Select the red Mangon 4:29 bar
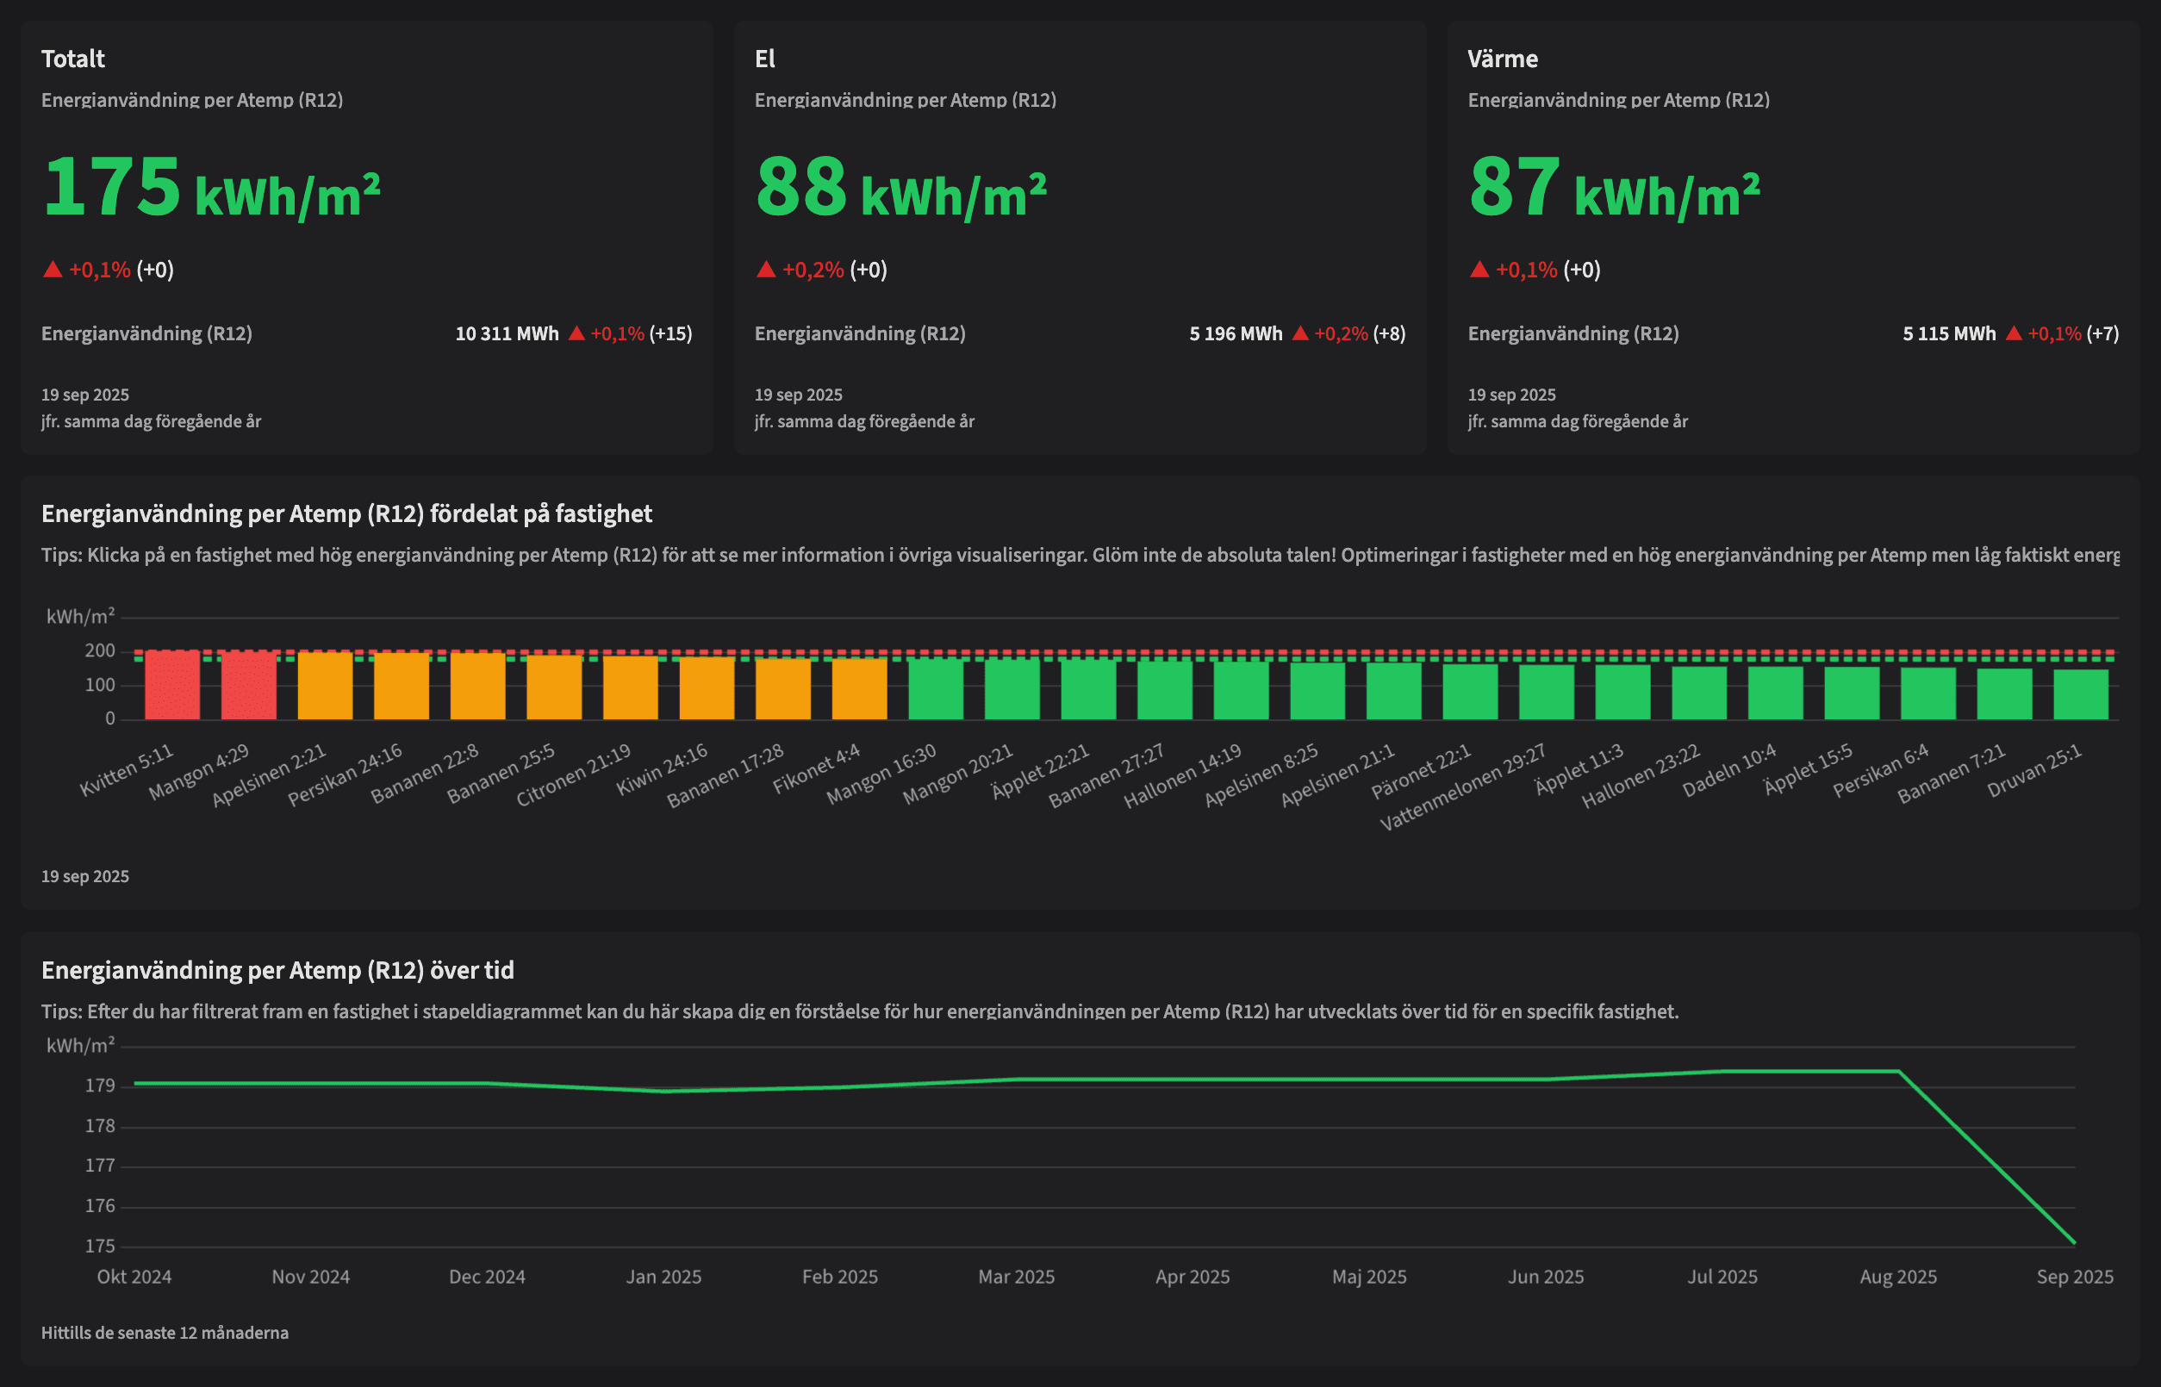 point(249,686)
